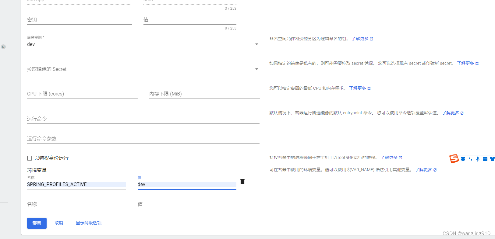This screenshot has width=495, height=239.
Task: Open 了解更多 link for privileged containers
Action: point(391,158)
